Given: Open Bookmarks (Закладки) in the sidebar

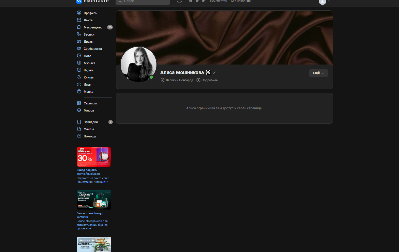Looking at the screenshot, I should point(91,122).
